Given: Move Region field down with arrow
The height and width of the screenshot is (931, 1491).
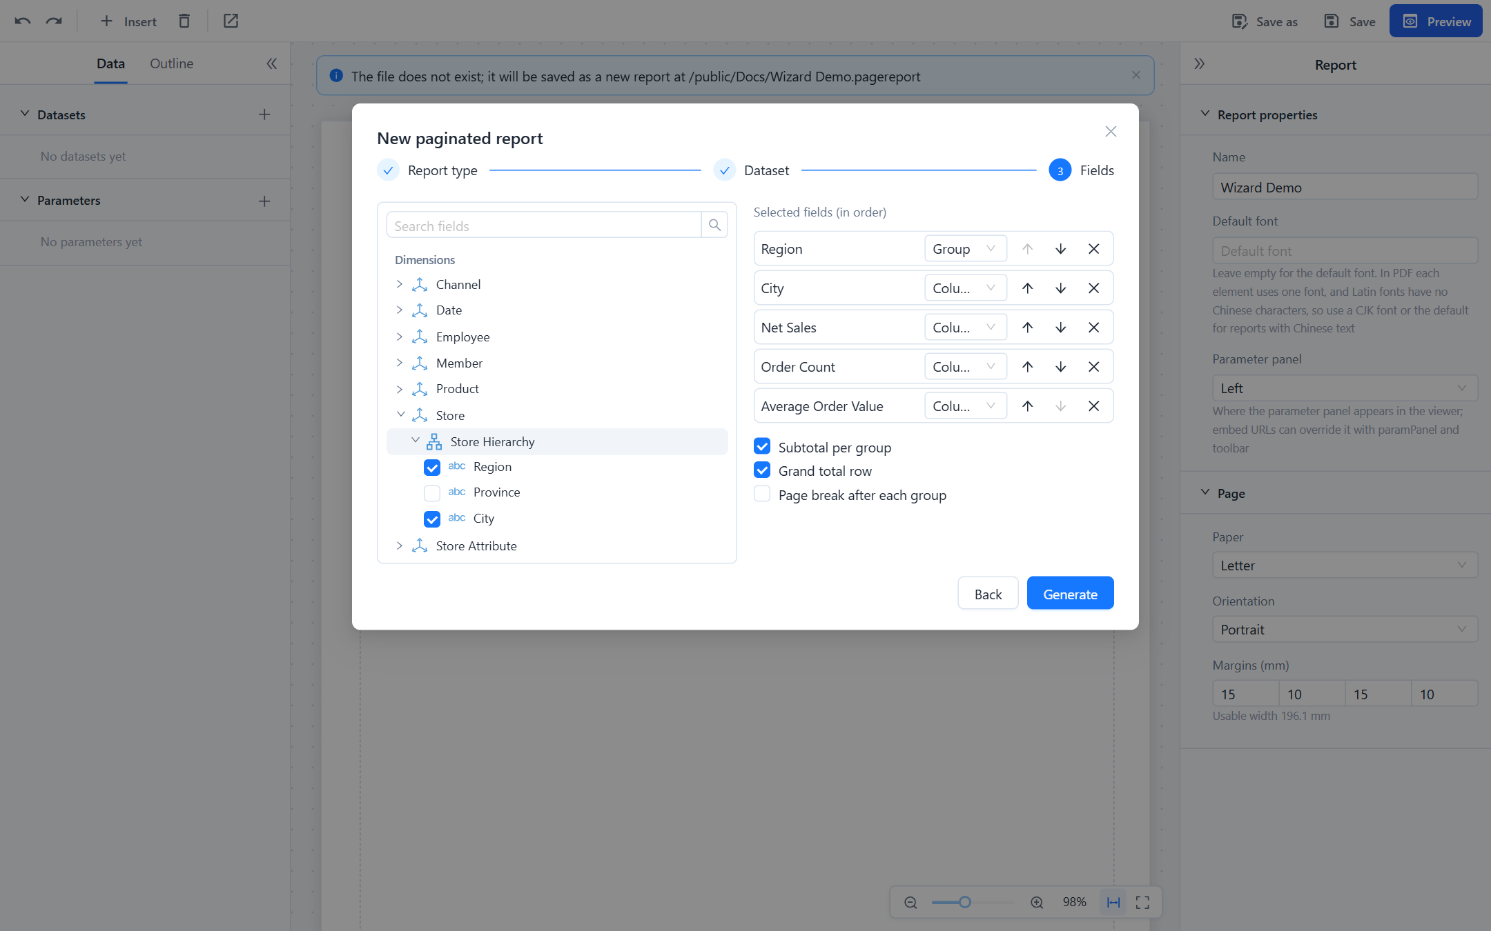Looking at the screenshot, I should coord(1060,249).
